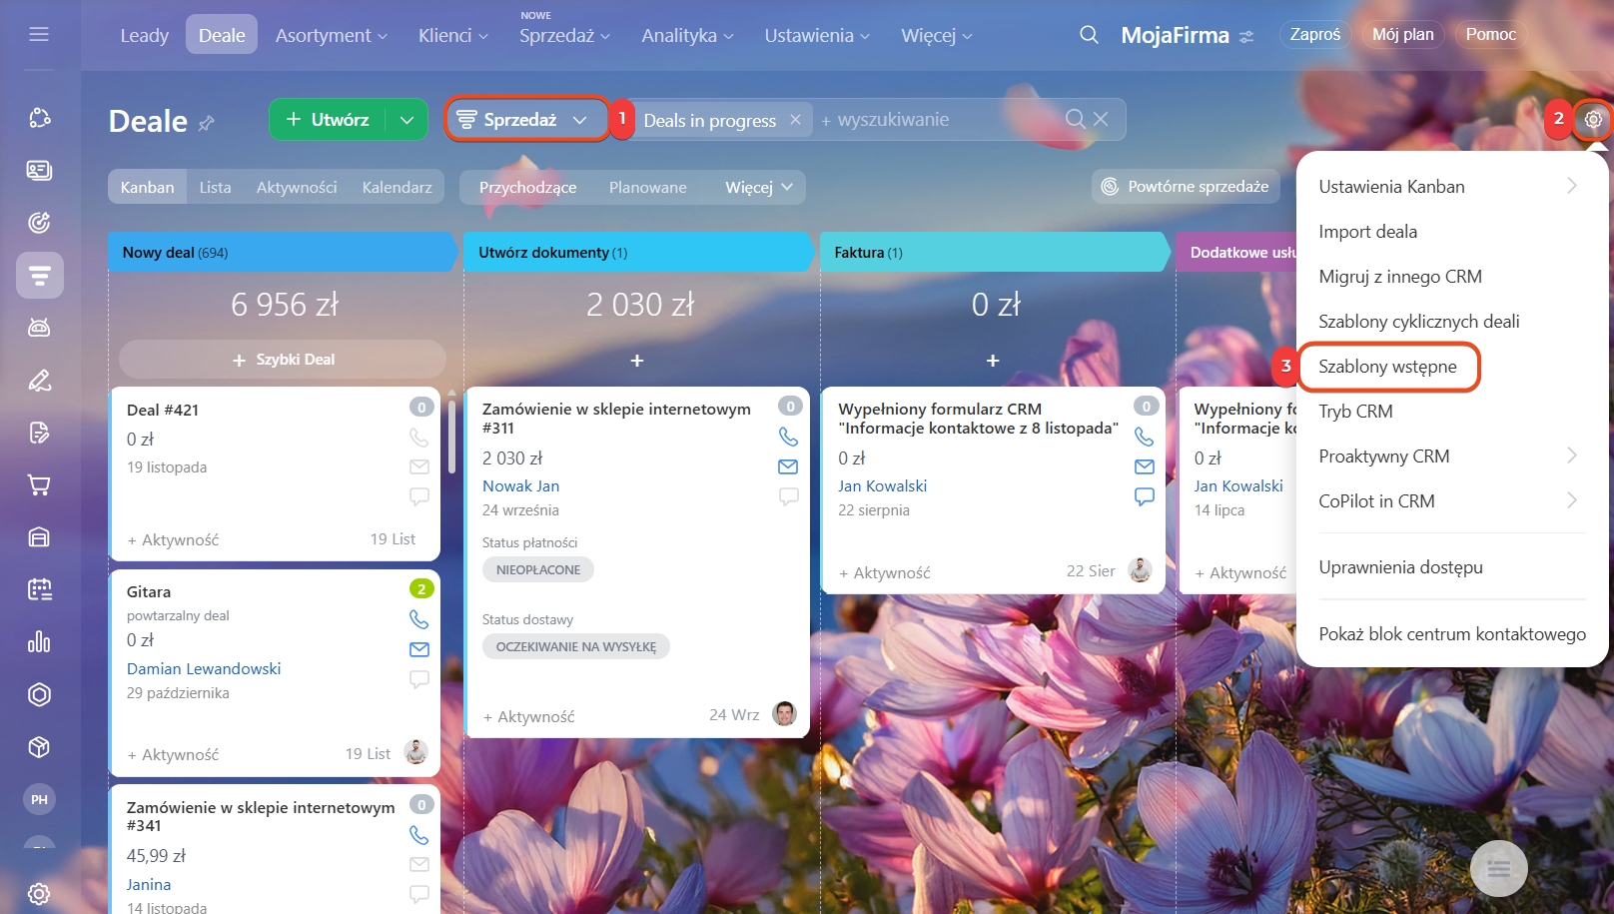This screenshot has width=1614, height=914.
Task: Switch to the Lista view tab
Action: (x=215, y=188)
